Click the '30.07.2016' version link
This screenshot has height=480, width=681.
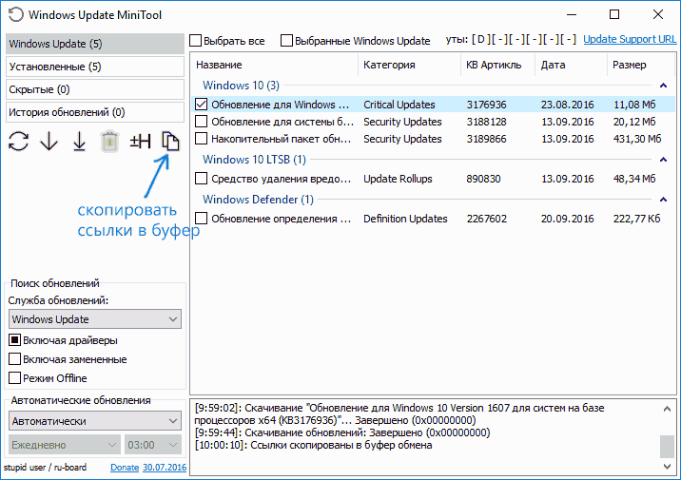(165, 468)
